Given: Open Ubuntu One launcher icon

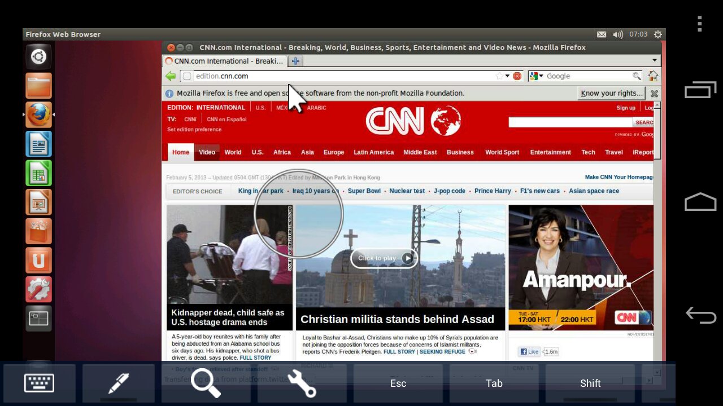Looking at the screenshot, I should (x=38, y=261).
